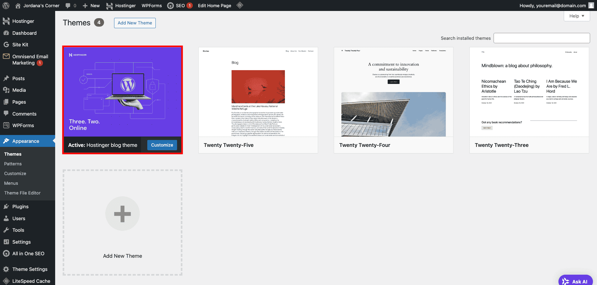
Task: Click the WordPress logo in the admin bar
Action: tap(6, 5)
